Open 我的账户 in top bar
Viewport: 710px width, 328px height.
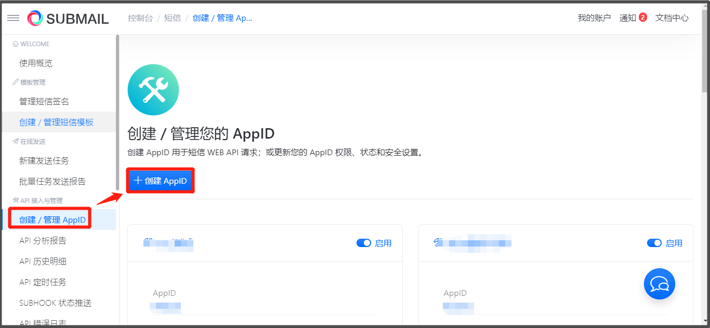(594, 18)
